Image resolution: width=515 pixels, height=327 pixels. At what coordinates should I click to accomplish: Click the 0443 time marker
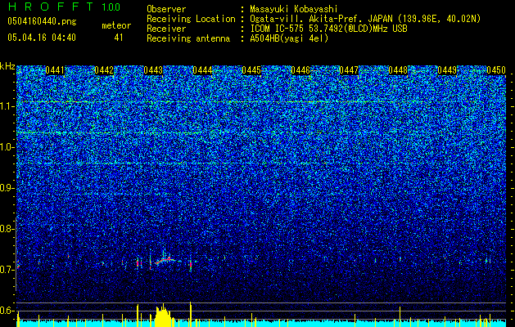coord(153,70)
